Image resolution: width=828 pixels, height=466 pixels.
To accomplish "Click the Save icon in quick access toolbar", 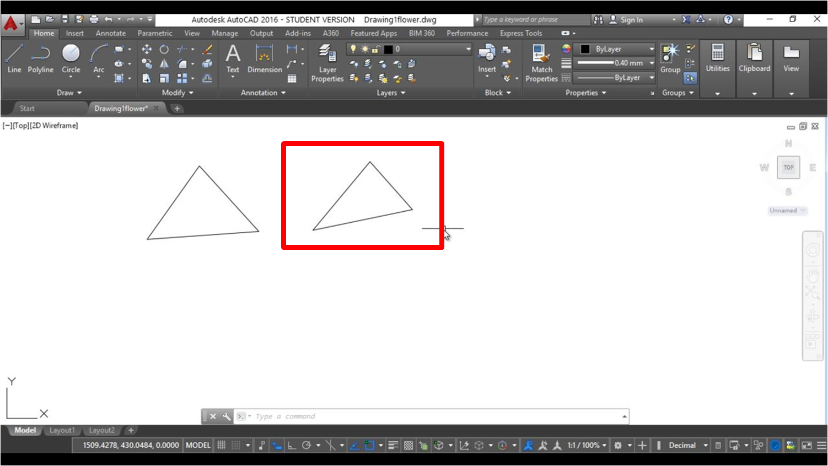I will pyautogui.click(x=65, y=19).
